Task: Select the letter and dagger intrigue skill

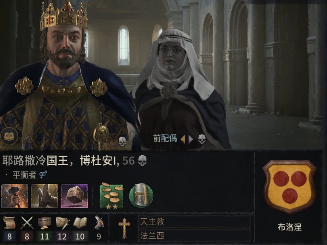Action: click(x=62, y=223)
